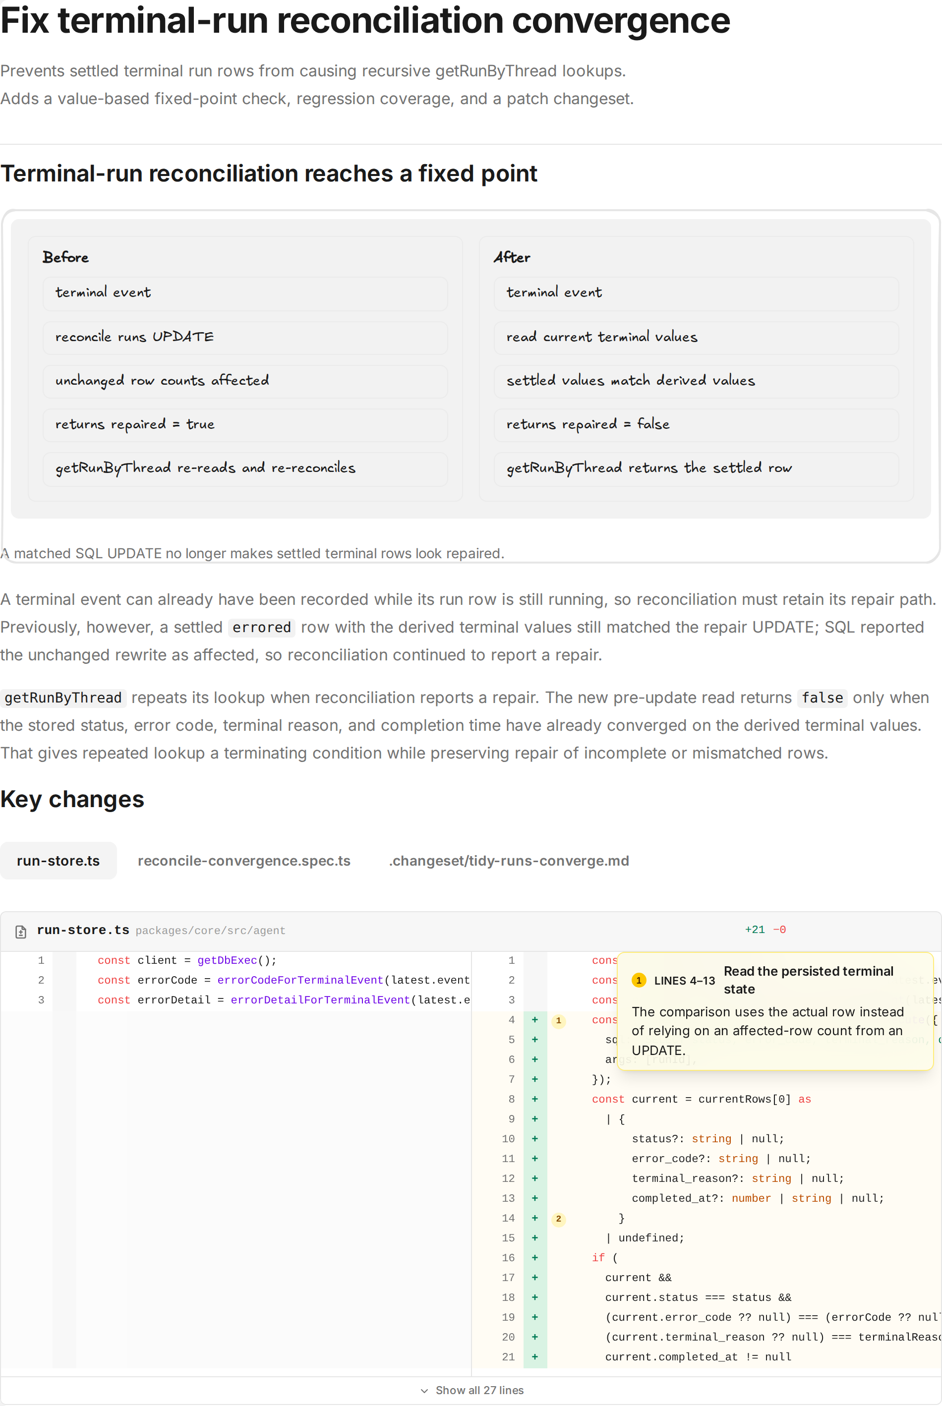Click 'settled values match derived values' step
The image size is (942, 1406).
(x=696, y=381)
